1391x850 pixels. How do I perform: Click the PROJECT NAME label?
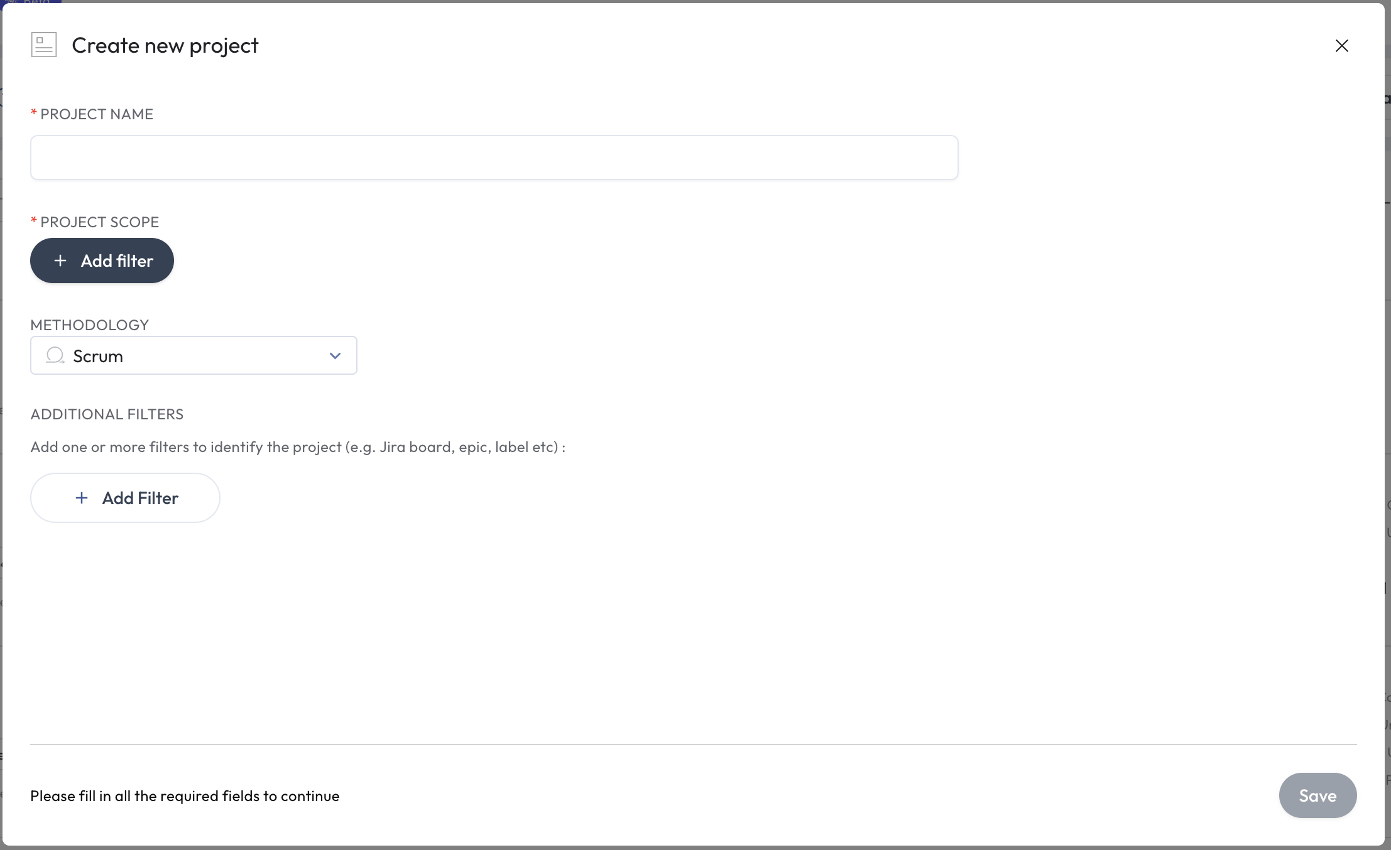(x=97, y=114)
